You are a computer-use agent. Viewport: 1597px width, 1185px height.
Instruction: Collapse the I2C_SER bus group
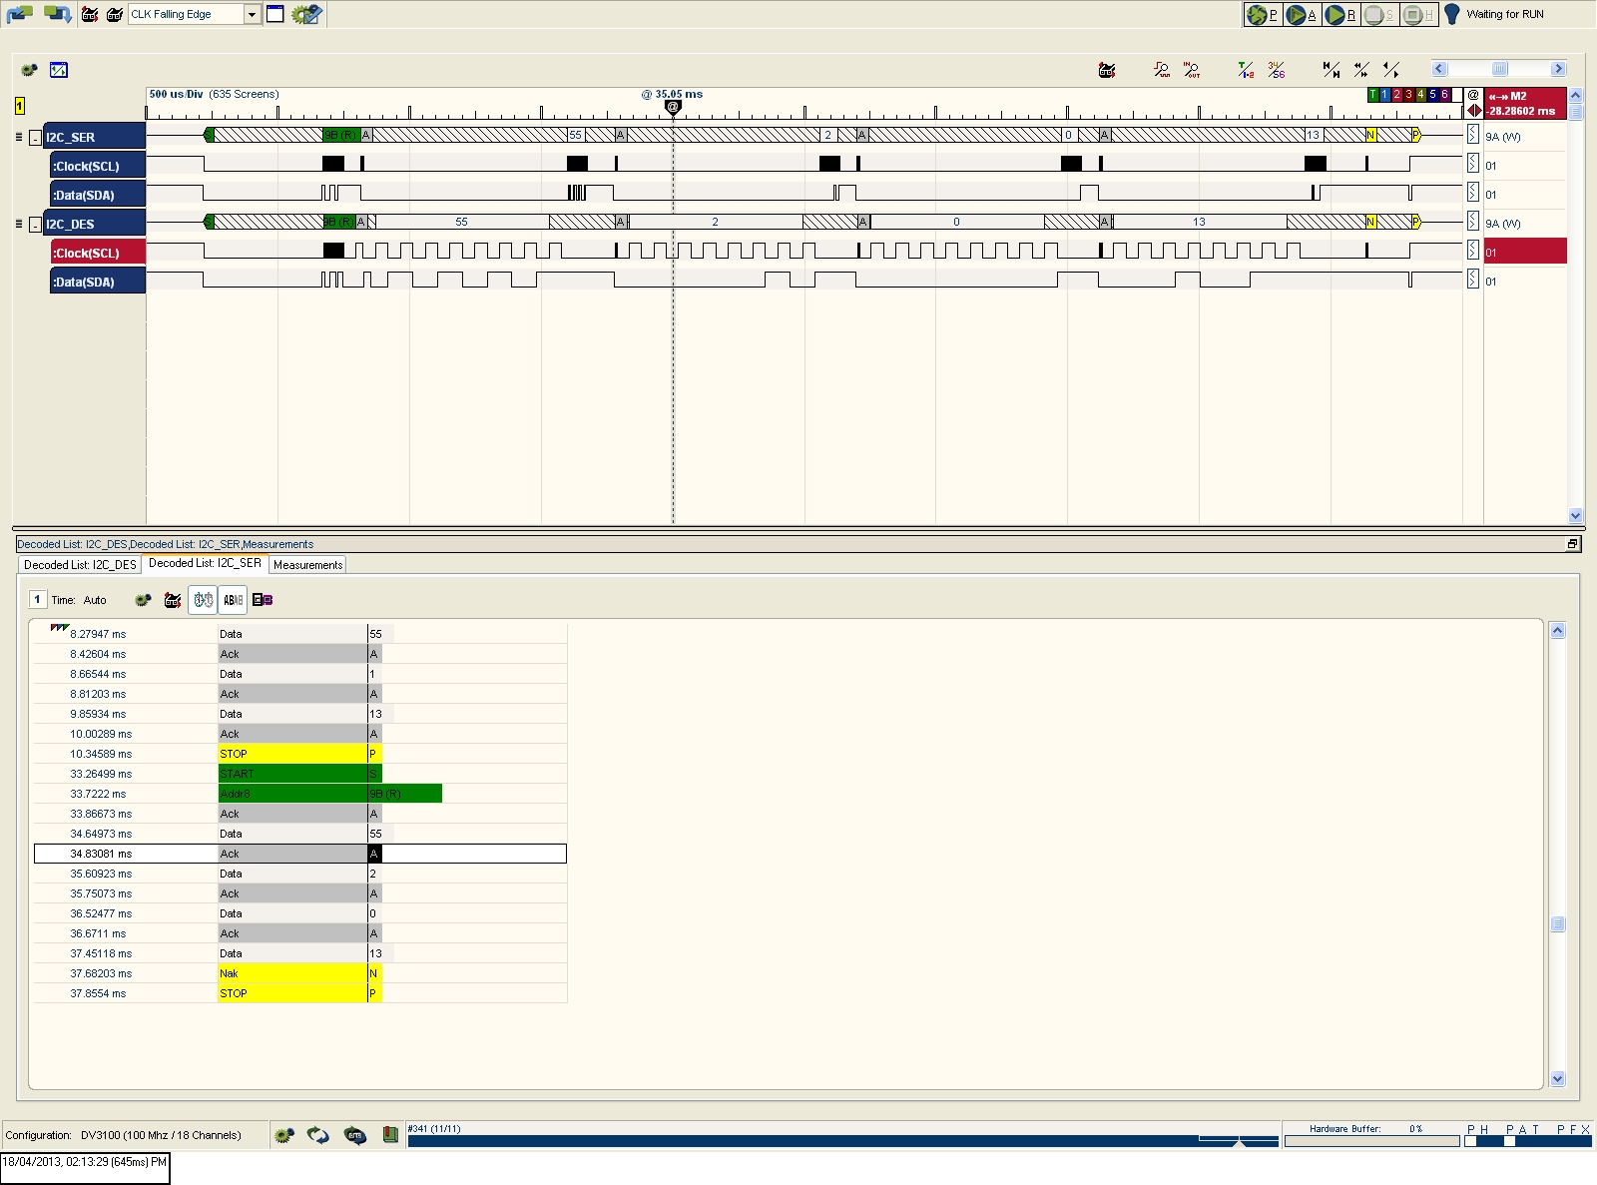[36, 138]
